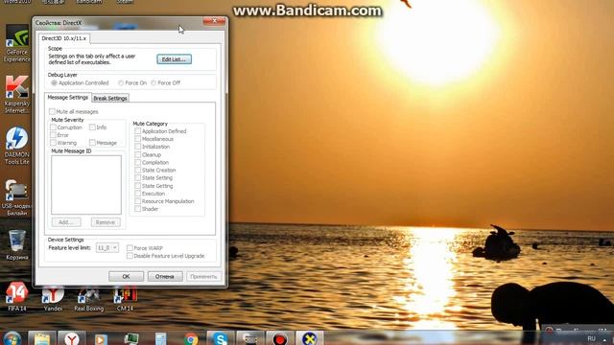Open GeForce Experience desktop shortcut
Screen dimensions: 614x345
[17, 43]
